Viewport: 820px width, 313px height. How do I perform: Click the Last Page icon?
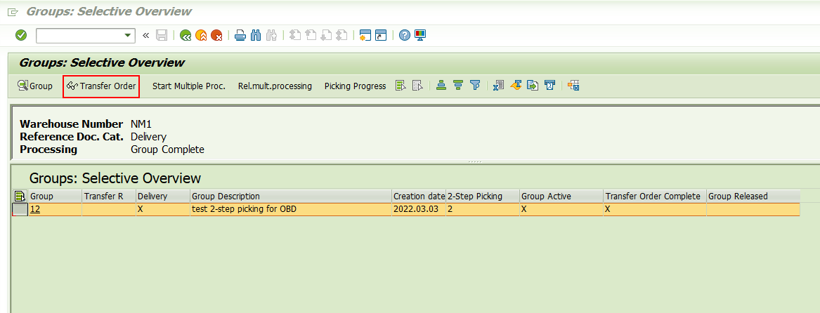[341, 36]
